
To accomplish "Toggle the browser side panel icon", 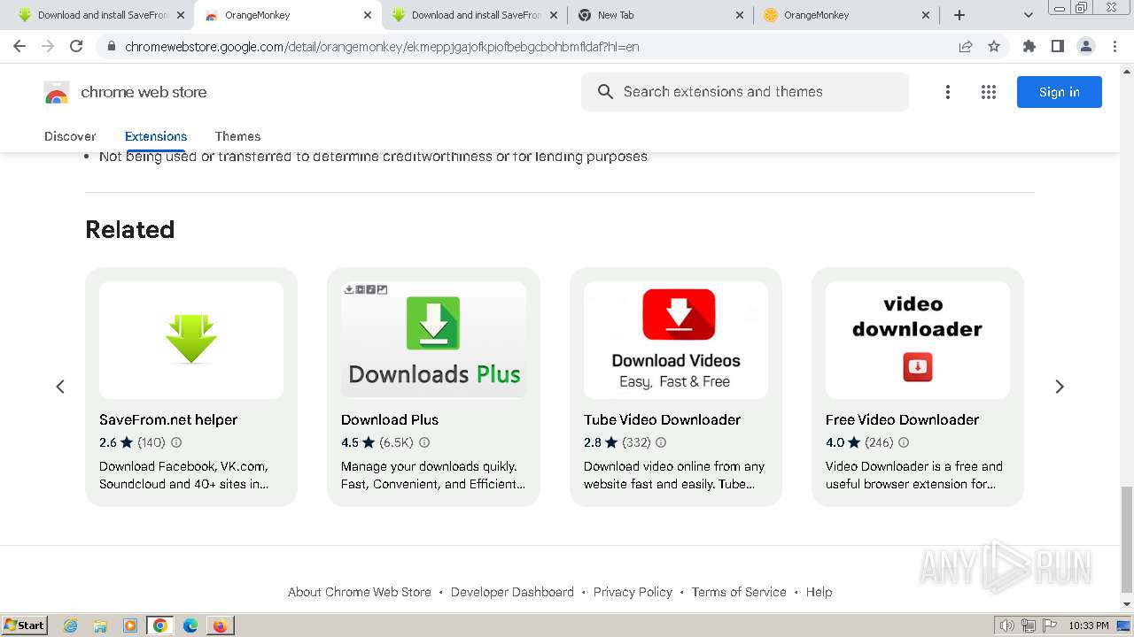I will click(x=1057, y=46).
